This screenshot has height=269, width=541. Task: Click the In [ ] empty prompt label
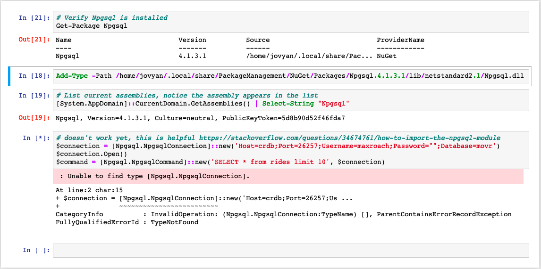pyautogui.click(x=36, y=250)
